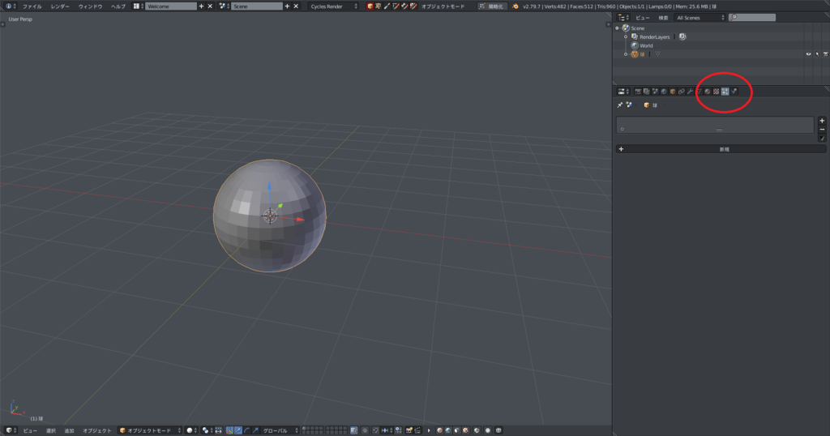Click the mesh data triangle beside 球
The image size is (830, 436).
(x=657, y=54)
